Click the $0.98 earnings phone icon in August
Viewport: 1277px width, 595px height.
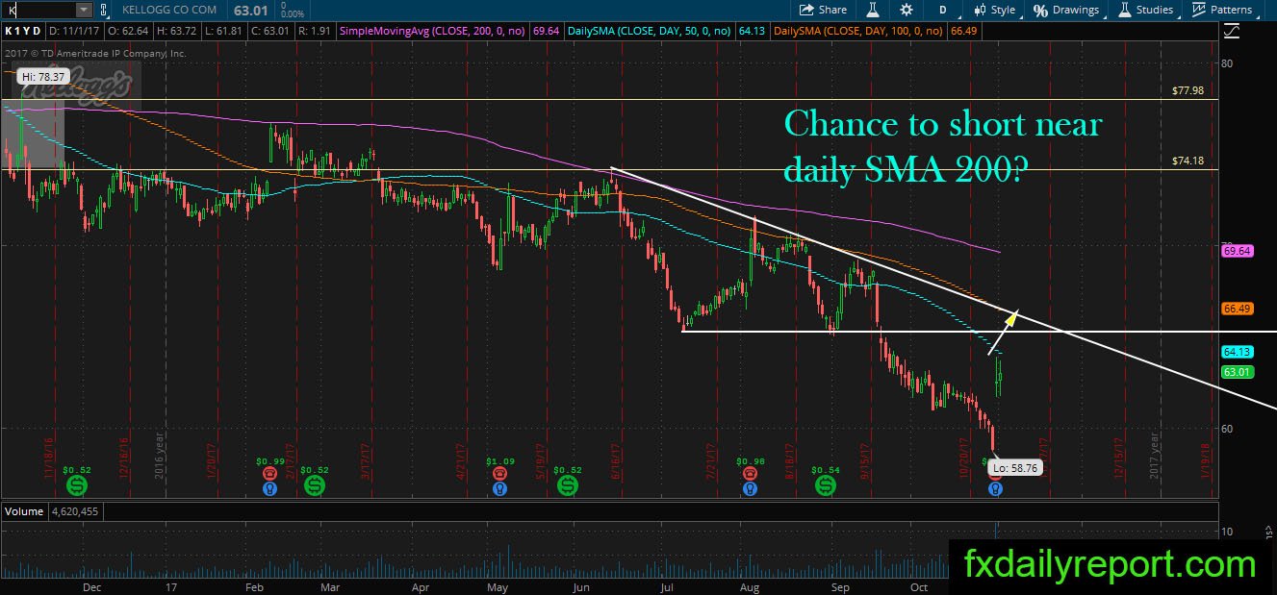[x=750, y=474]
